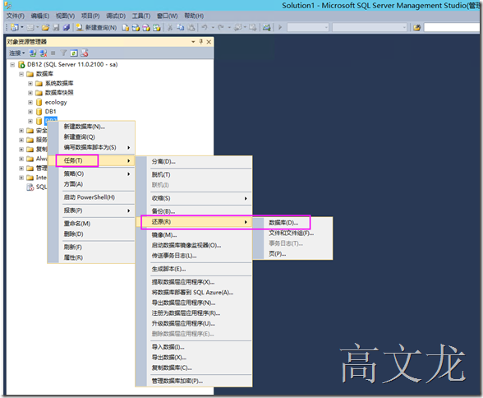The width and height of the screenshot is (483, 398).
Task: Close the 对象资源管理器 panel
Action: (x=209, y=42)
